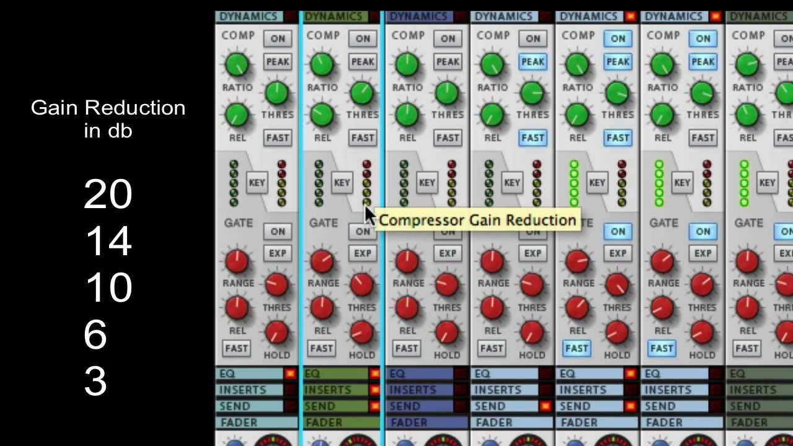
Task: Open EQ section header of third blue channel
Action: (420, 374)
